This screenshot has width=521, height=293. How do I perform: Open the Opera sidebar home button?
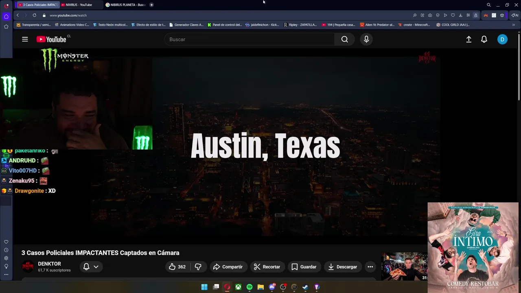[x=6, y=17]
